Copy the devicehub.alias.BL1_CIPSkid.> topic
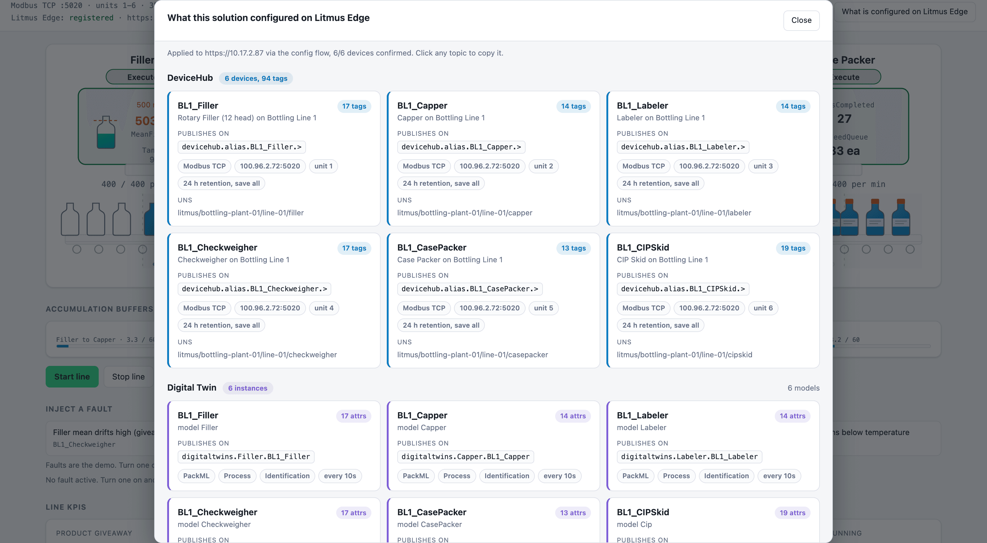This screenshot has height=543, width=987. click(x=683, y=289)
